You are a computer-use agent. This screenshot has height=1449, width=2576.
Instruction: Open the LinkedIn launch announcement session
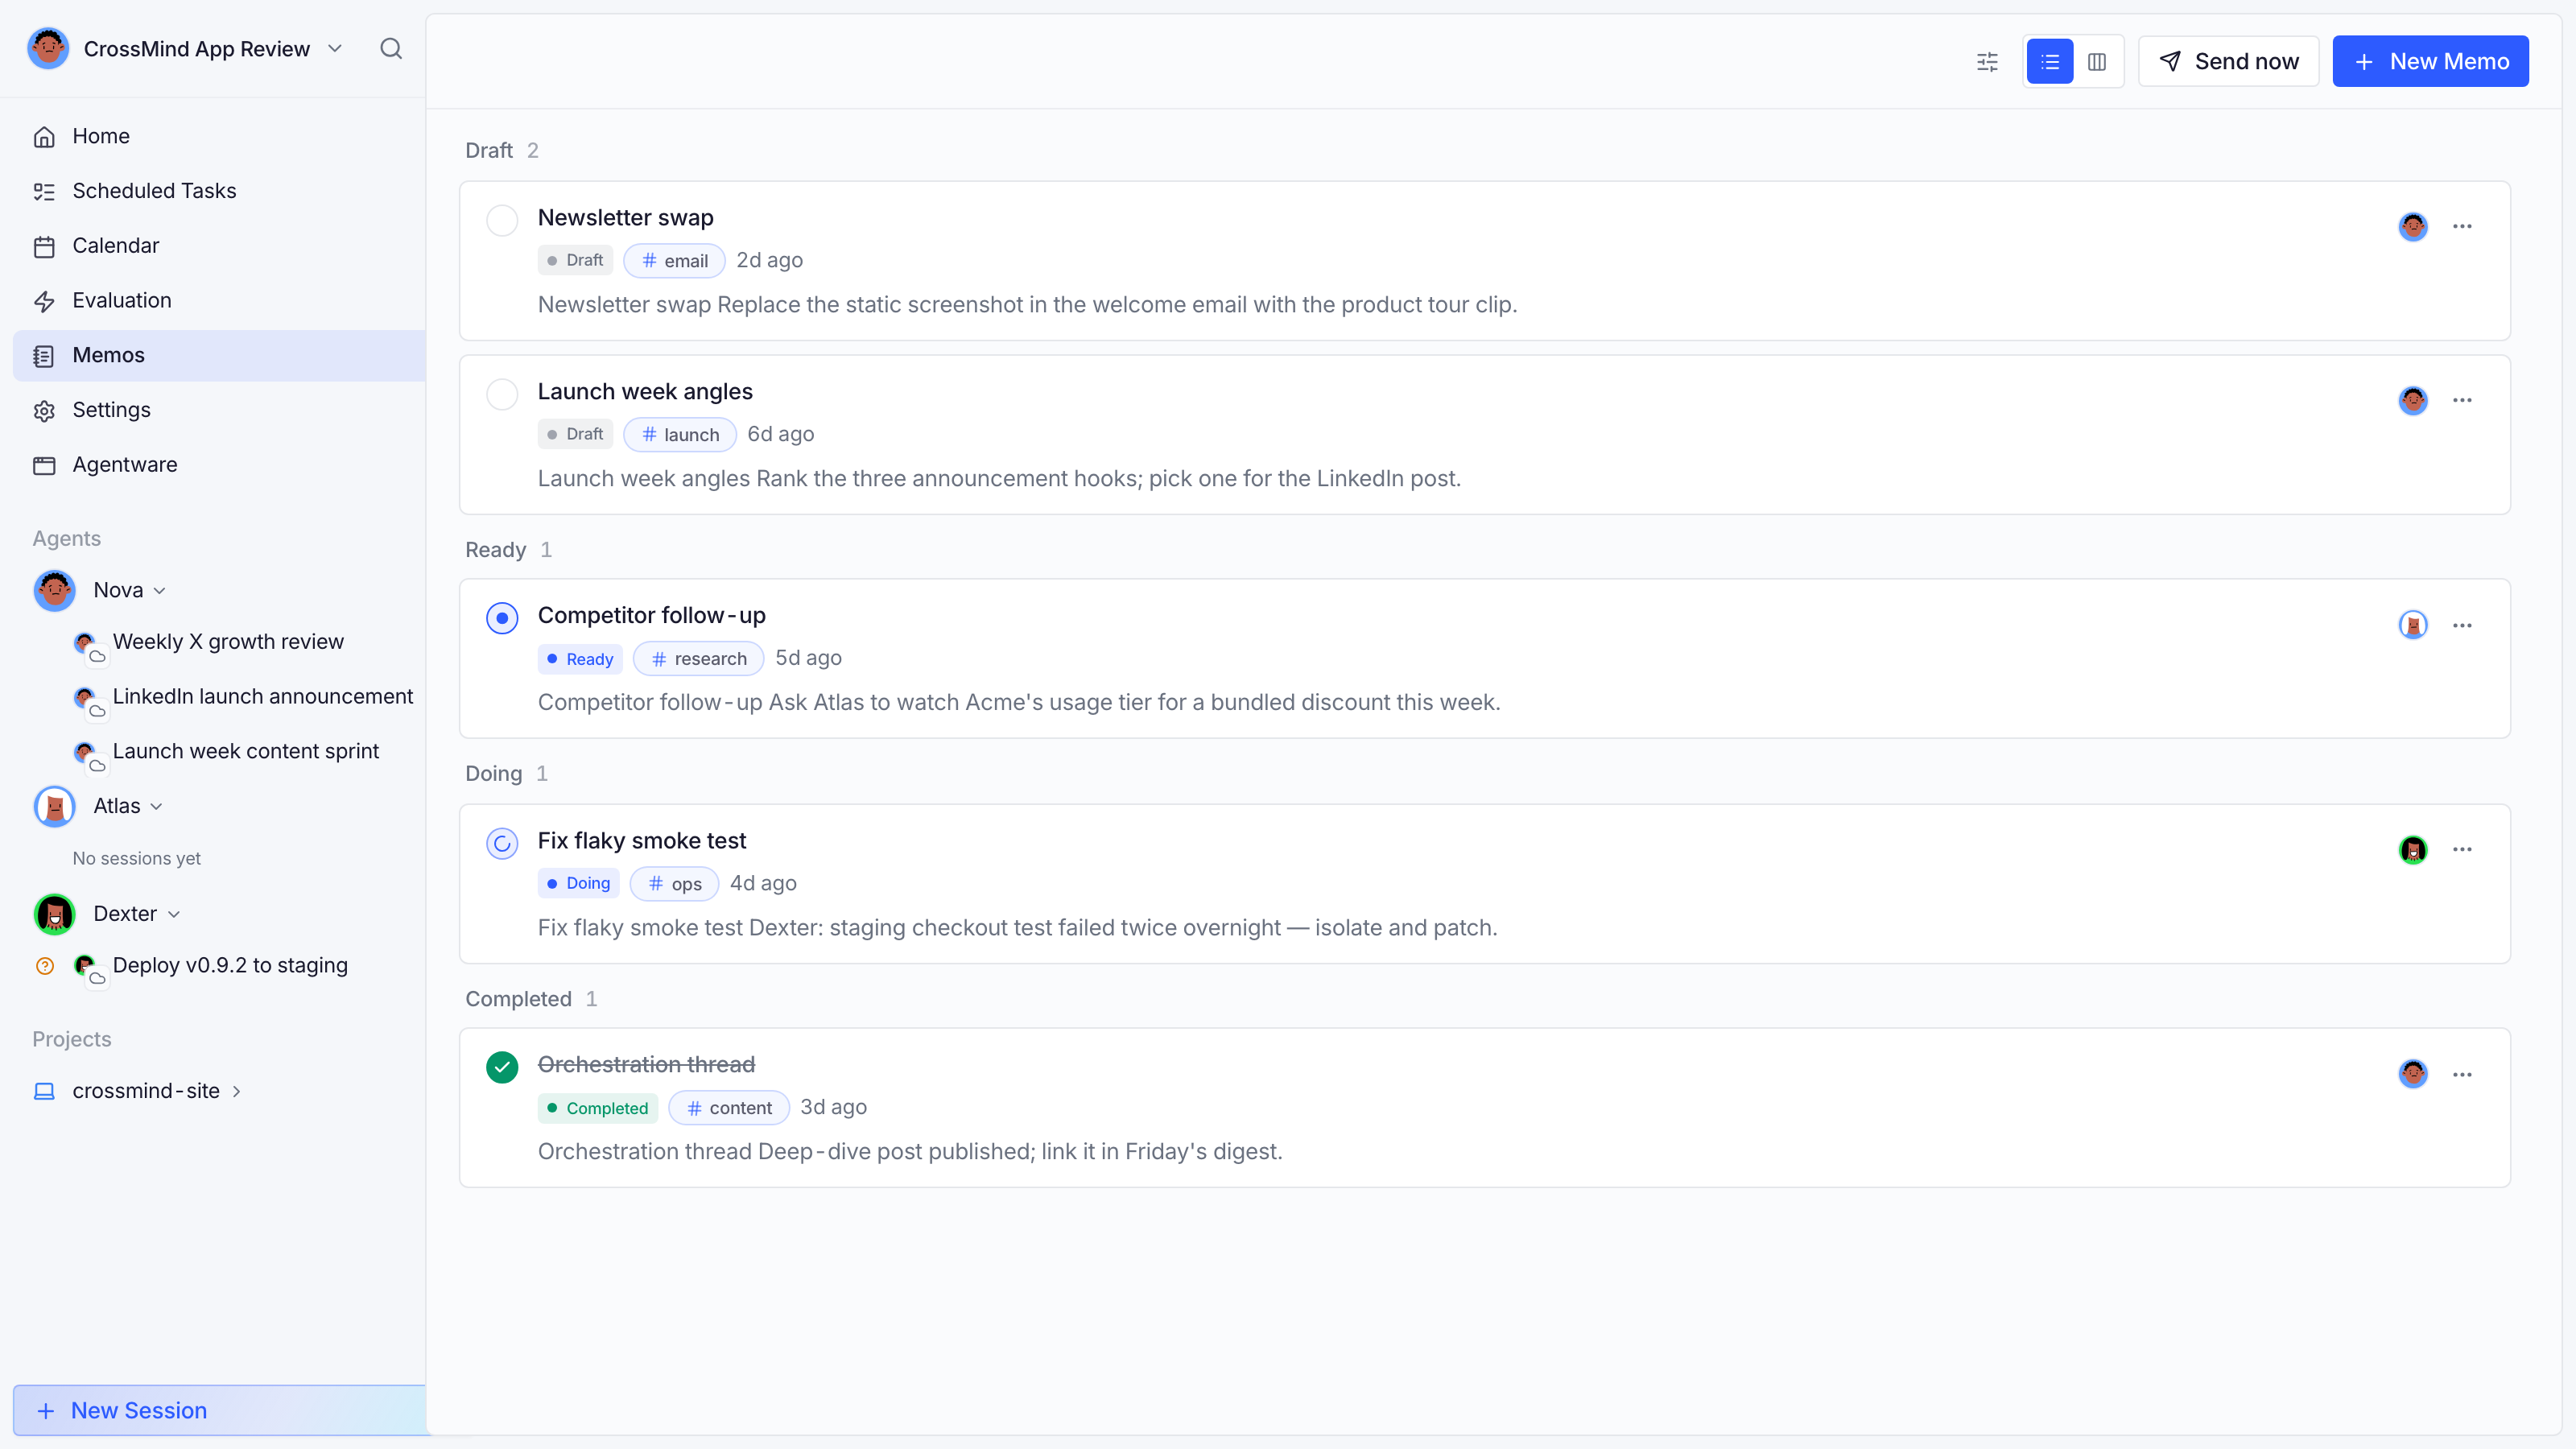[x=262, y=697]
